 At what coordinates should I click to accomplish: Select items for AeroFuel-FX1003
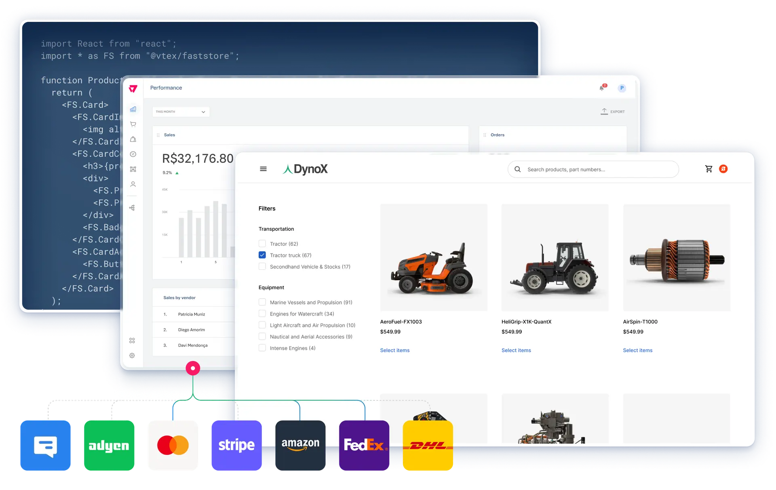point(394,350)
